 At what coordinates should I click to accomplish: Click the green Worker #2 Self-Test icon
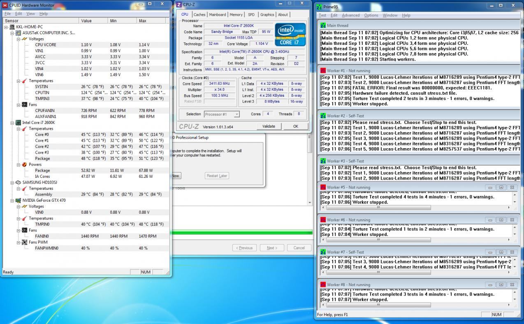pyautogui.click(x=323, y=116)
